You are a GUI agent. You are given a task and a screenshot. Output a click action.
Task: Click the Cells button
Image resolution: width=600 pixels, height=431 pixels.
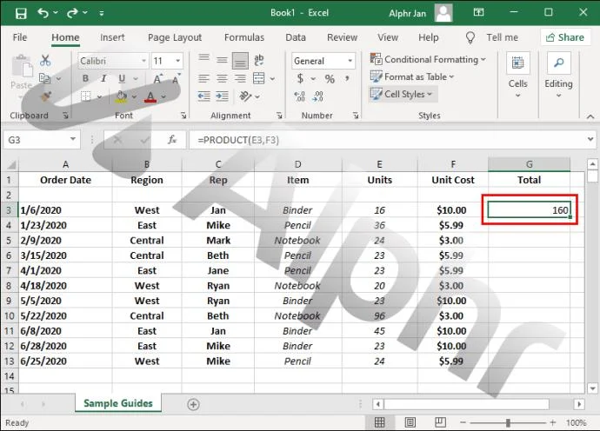click(517, 75)
